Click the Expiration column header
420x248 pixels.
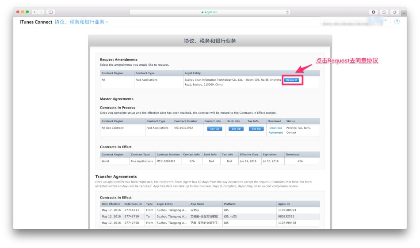(270, 154)
